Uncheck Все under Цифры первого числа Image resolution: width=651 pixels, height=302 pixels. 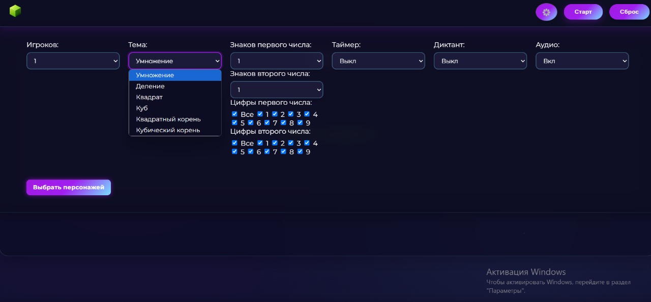[234, 114]
